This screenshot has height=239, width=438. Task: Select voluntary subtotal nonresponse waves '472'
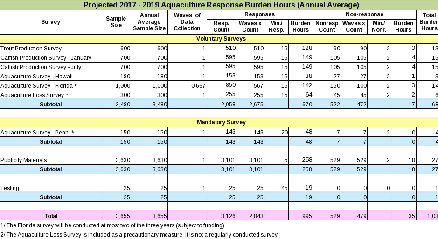tap(354, 104)
